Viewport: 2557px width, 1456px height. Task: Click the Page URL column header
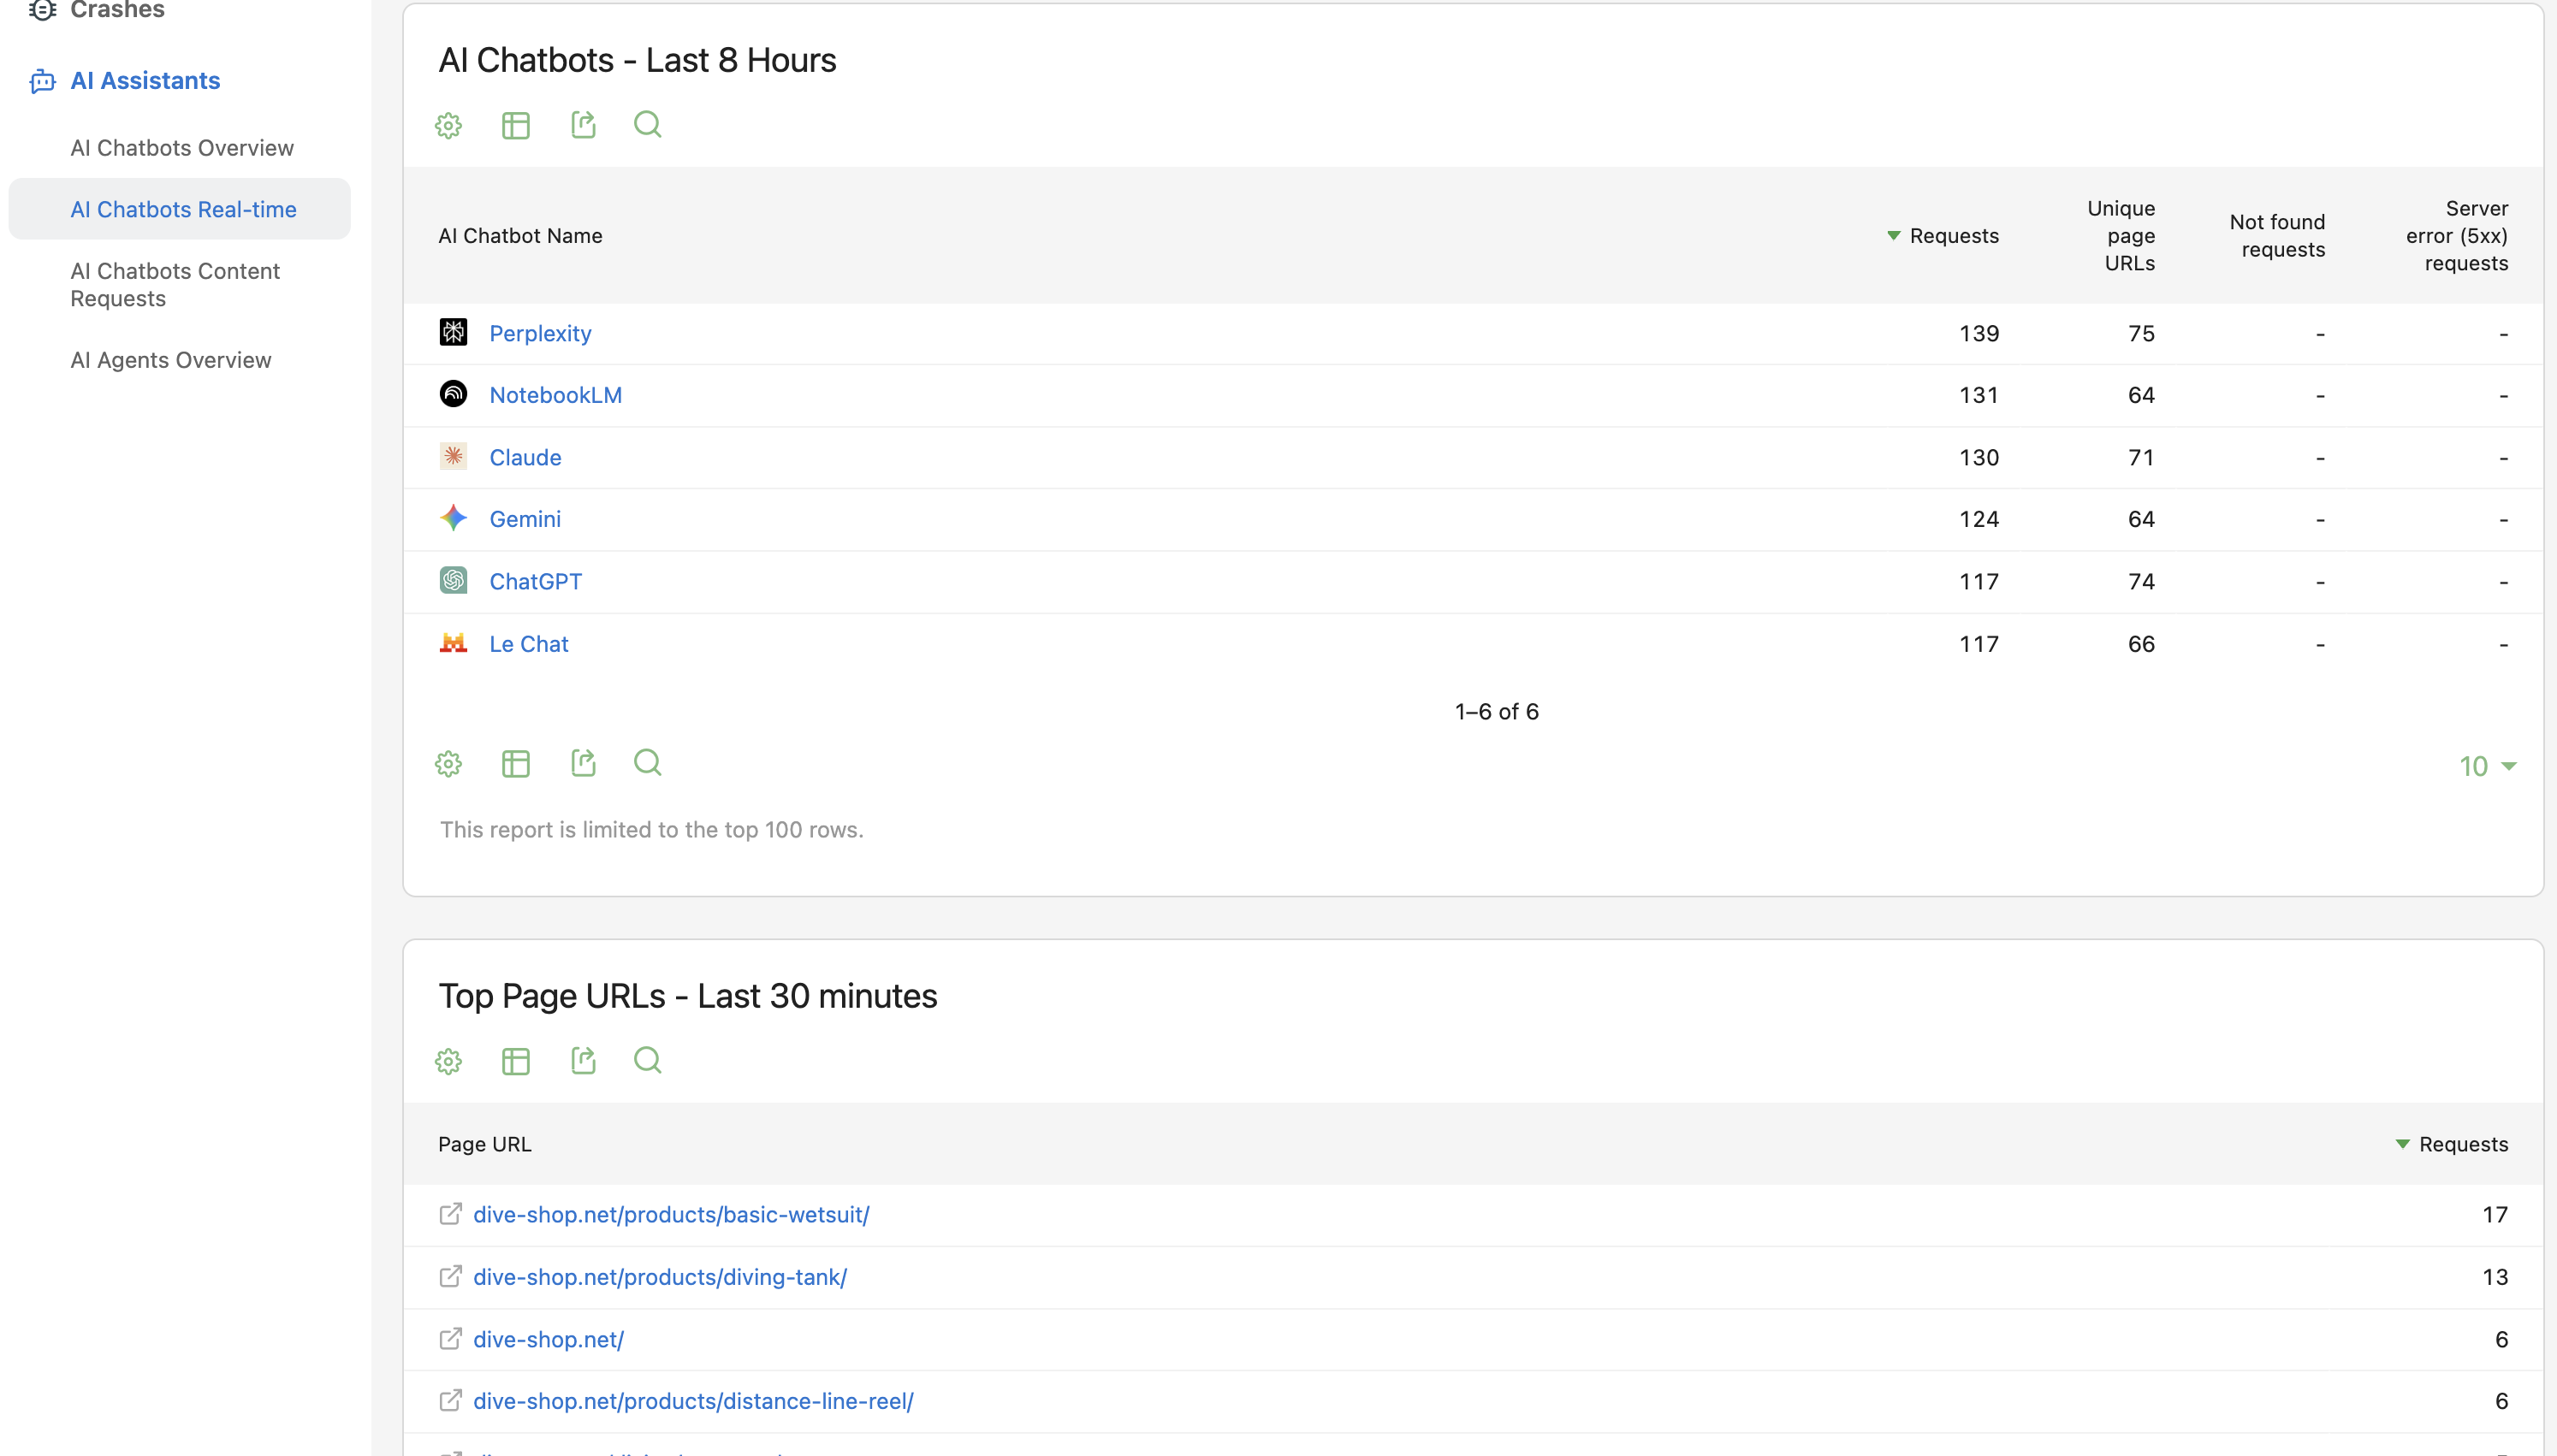485,1144
